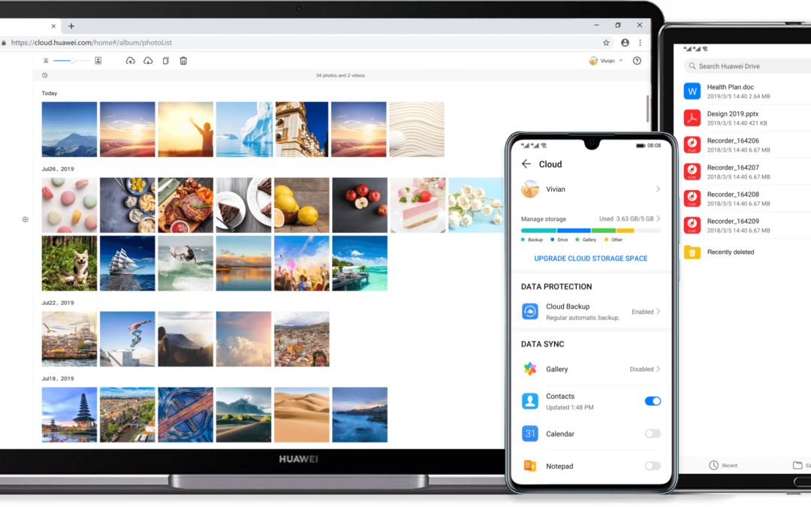
Task: Select Jul22, 2019 date header
Action: [x=58, y=303]
